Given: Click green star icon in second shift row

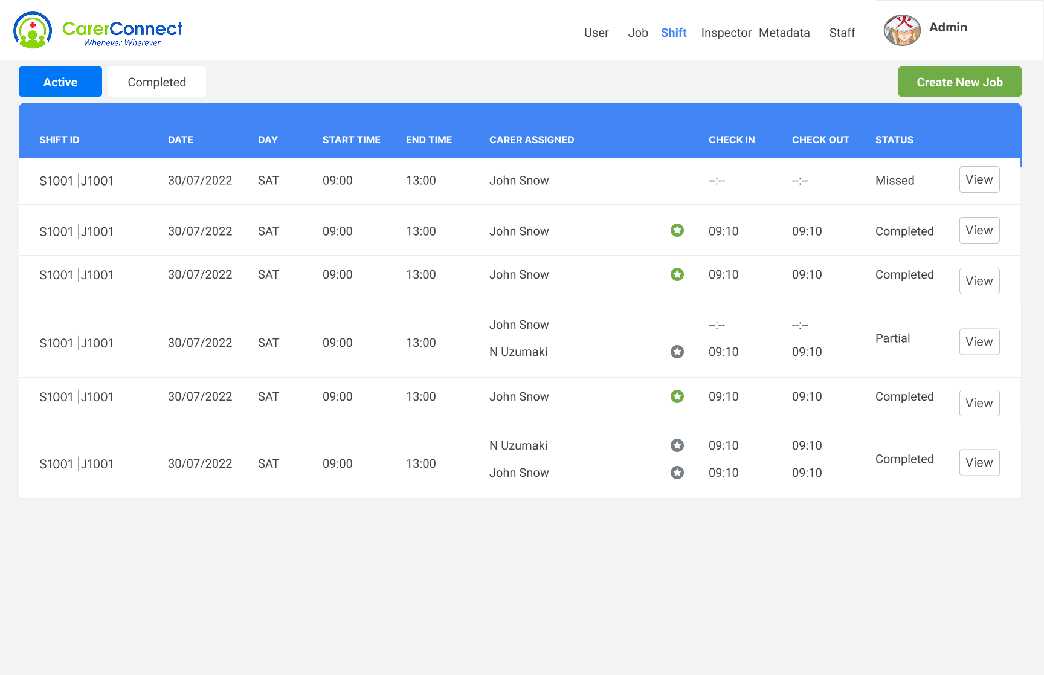Looking at the screenshot, I should 677,230.
